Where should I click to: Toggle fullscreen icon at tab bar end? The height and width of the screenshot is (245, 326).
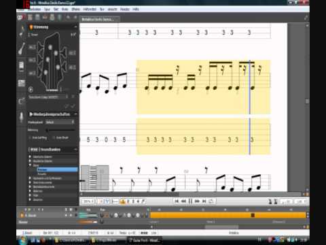306,18
